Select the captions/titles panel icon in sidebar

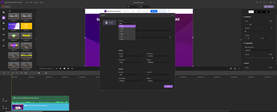click(3, 18)
